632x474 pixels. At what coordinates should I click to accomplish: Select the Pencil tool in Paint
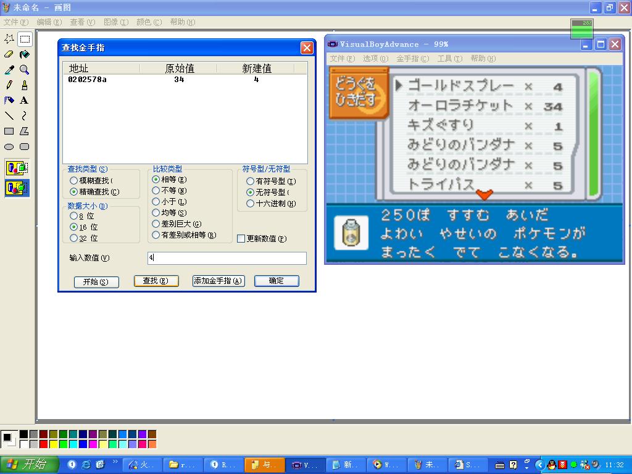[9, 85]
